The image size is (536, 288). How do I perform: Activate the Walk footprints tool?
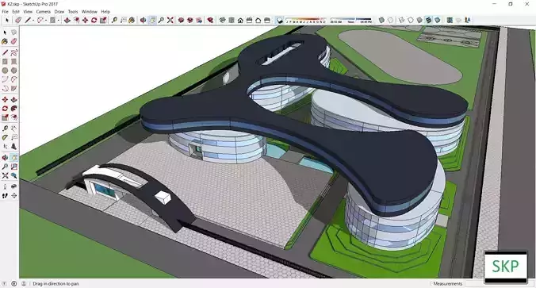click(5, 196)
